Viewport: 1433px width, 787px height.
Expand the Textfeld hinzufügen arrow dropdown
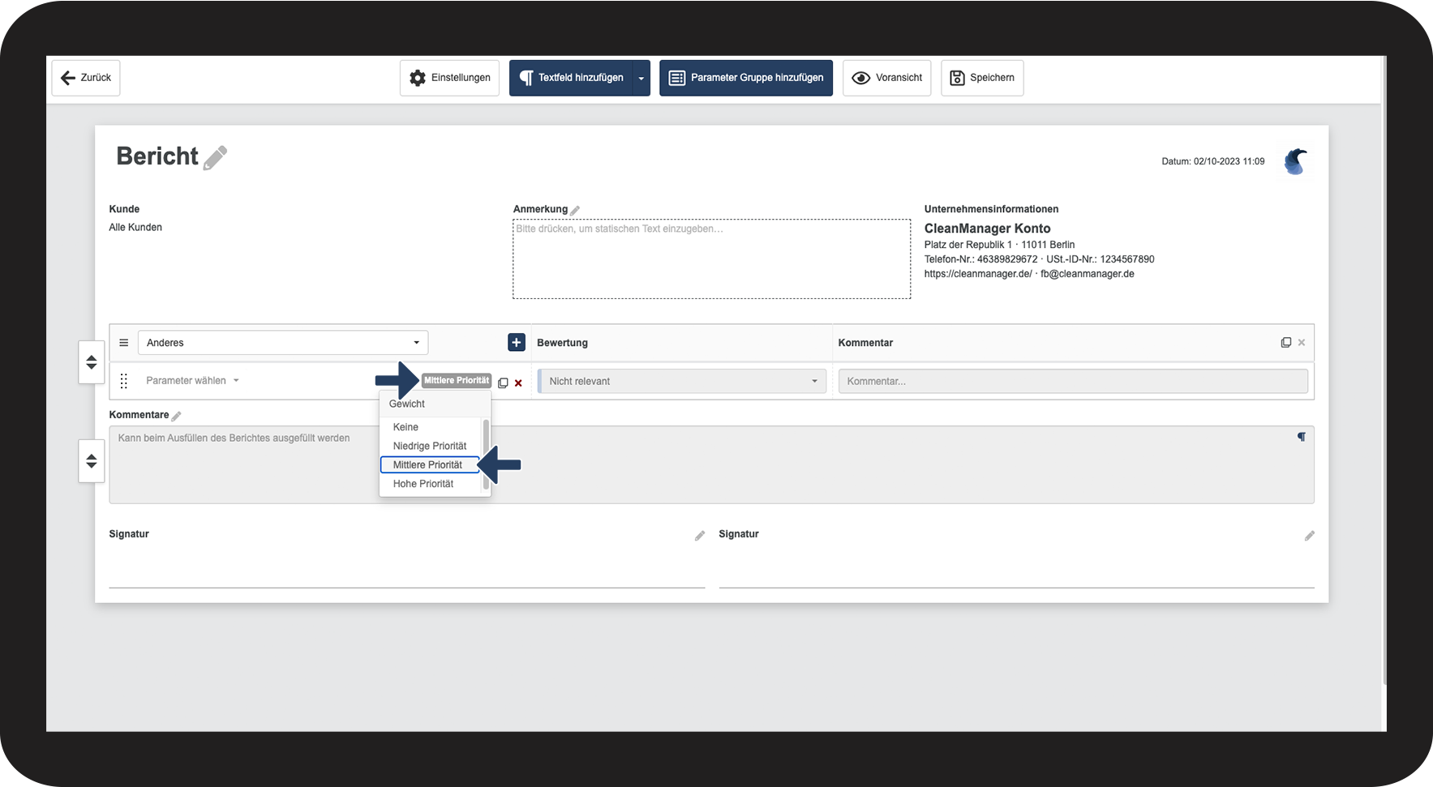click(x=641, y=78)
